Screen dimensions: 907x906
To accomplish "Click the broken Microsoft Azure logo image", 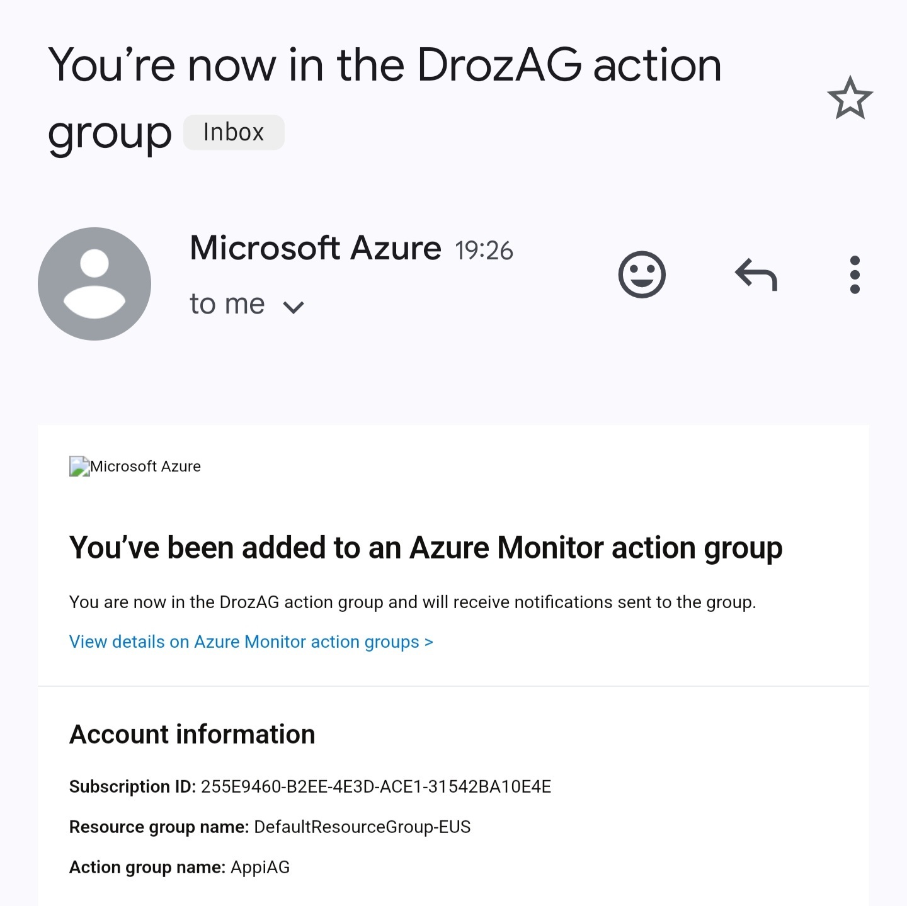I will coord(79,467).
